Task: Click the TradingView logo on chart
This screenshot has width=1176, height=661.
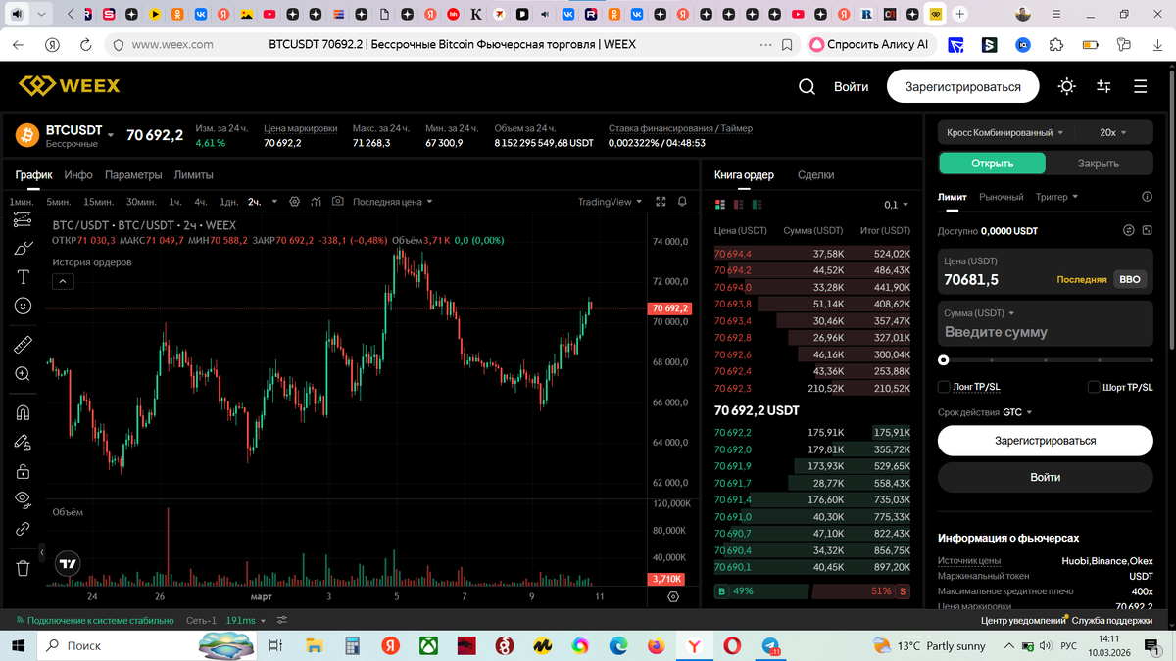Action: click(x=67, y=564)
